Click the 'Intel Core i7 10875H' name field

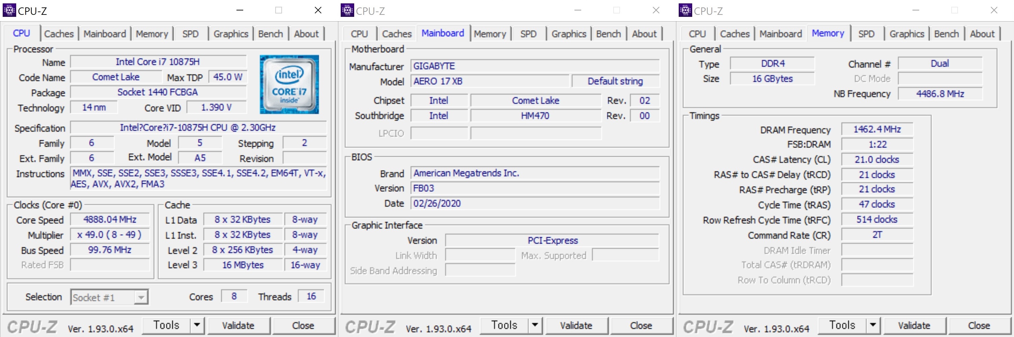tap(158, 62)
